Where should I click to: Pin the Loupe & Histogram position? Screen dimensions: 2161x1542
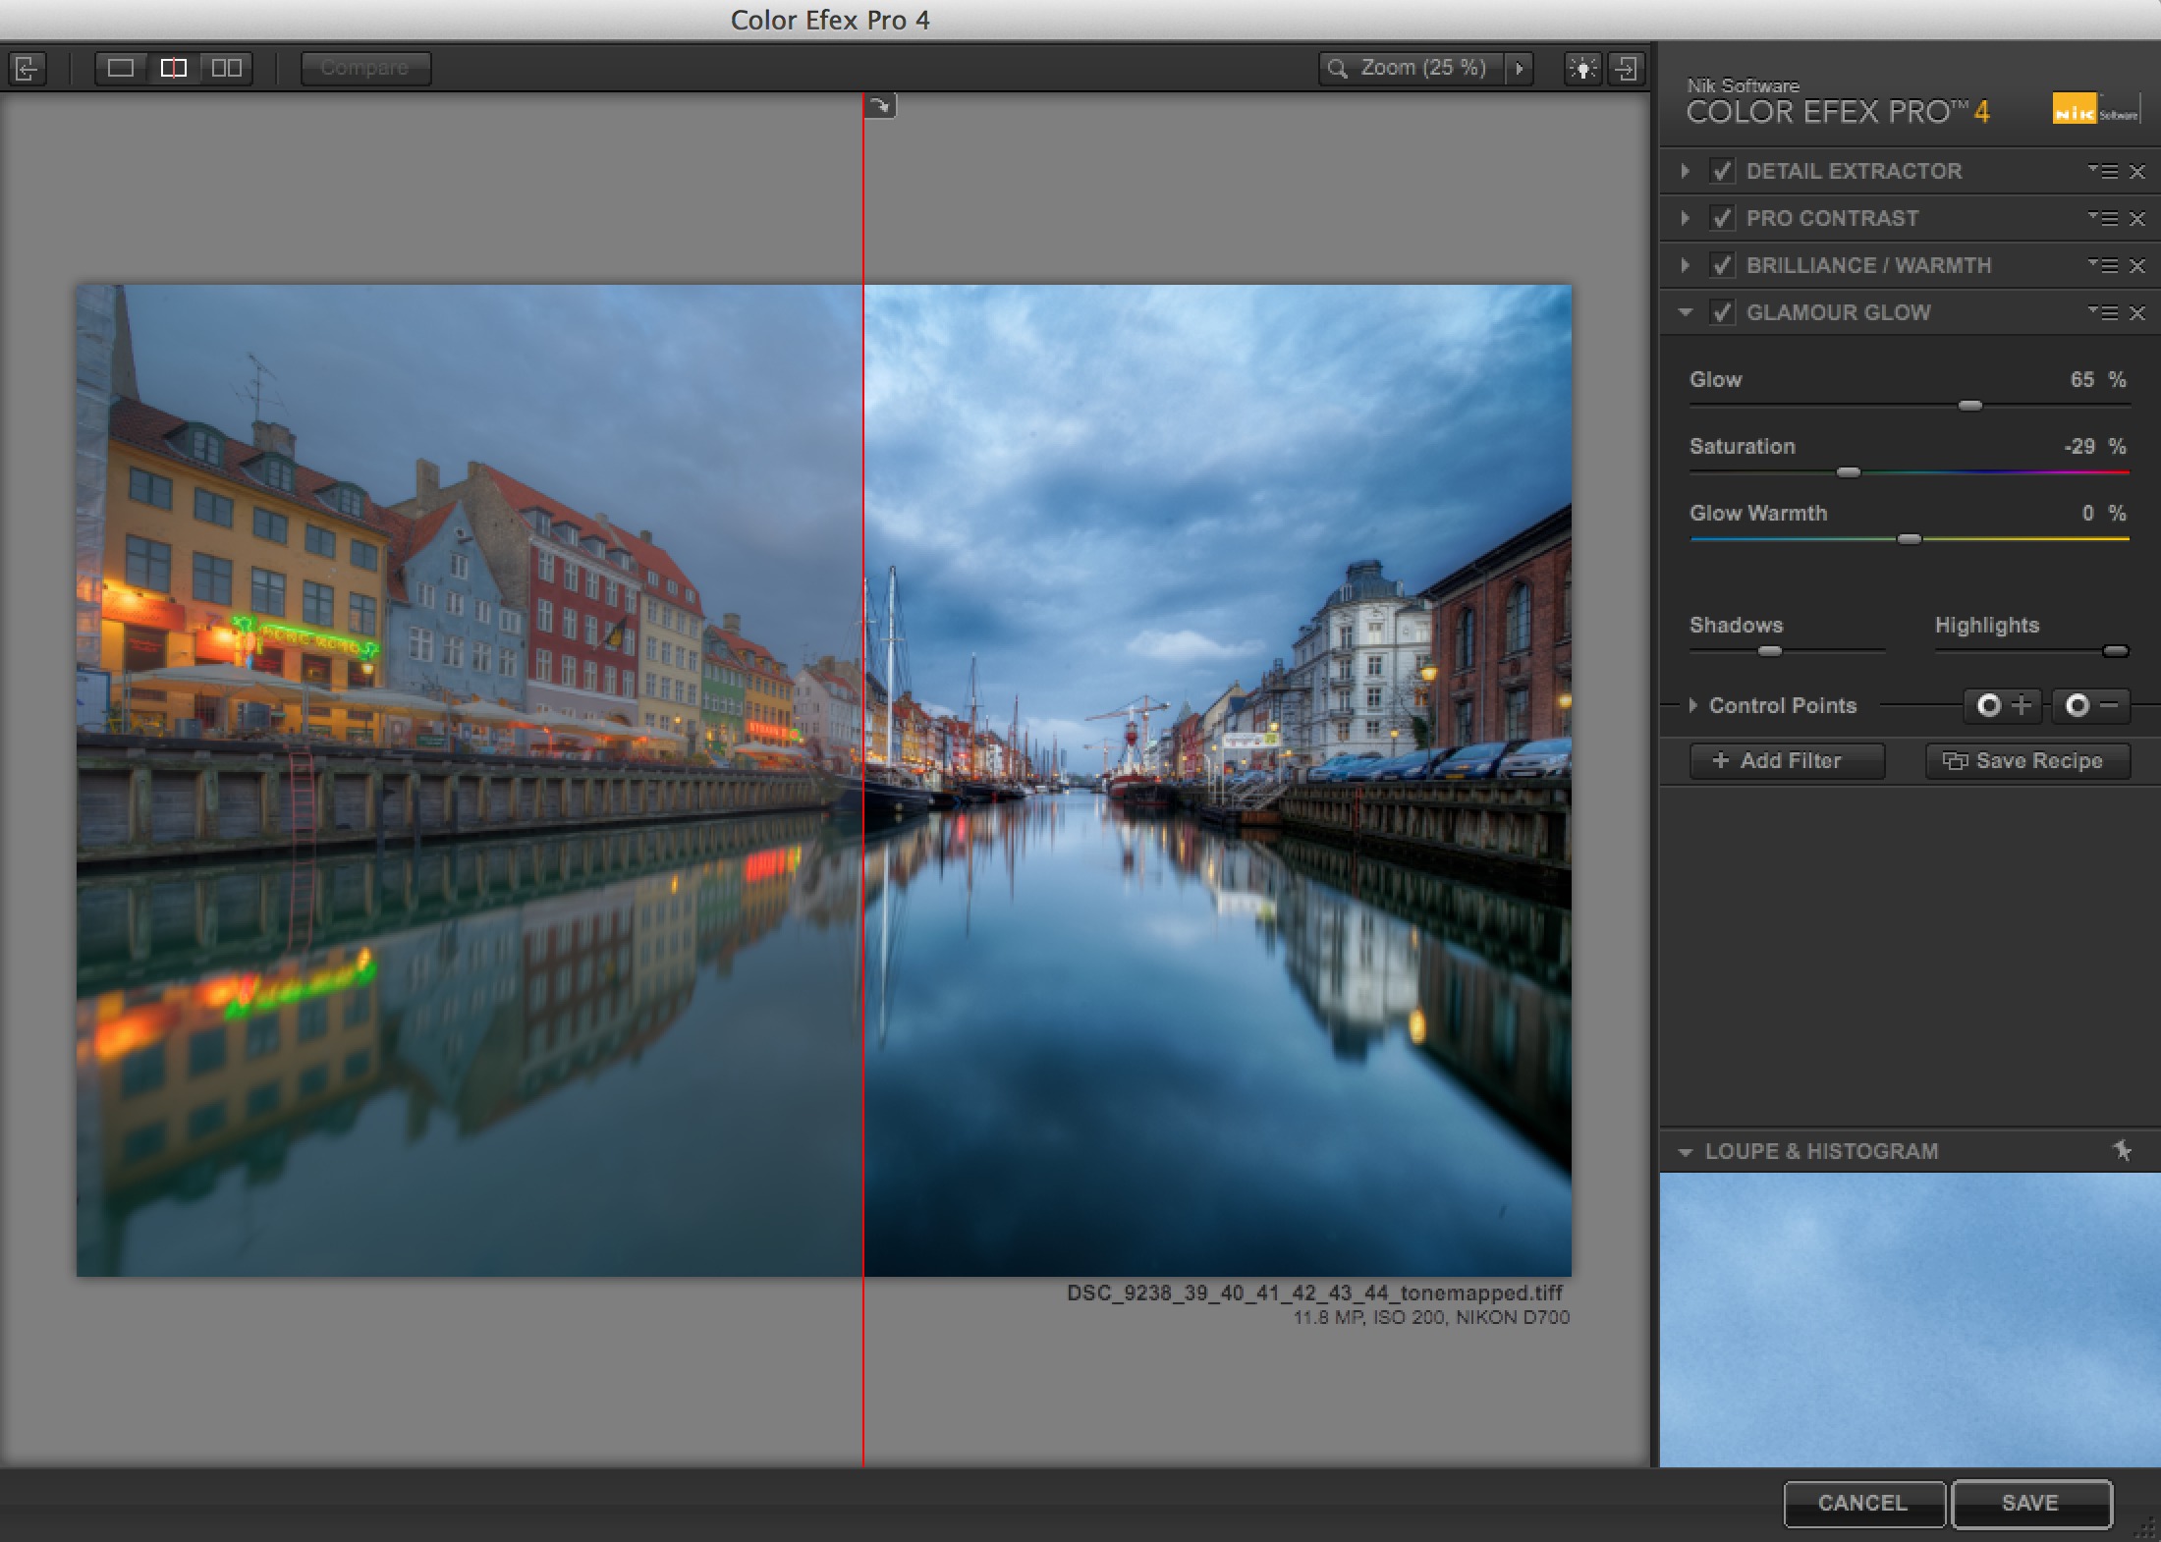point(2123,1150)
